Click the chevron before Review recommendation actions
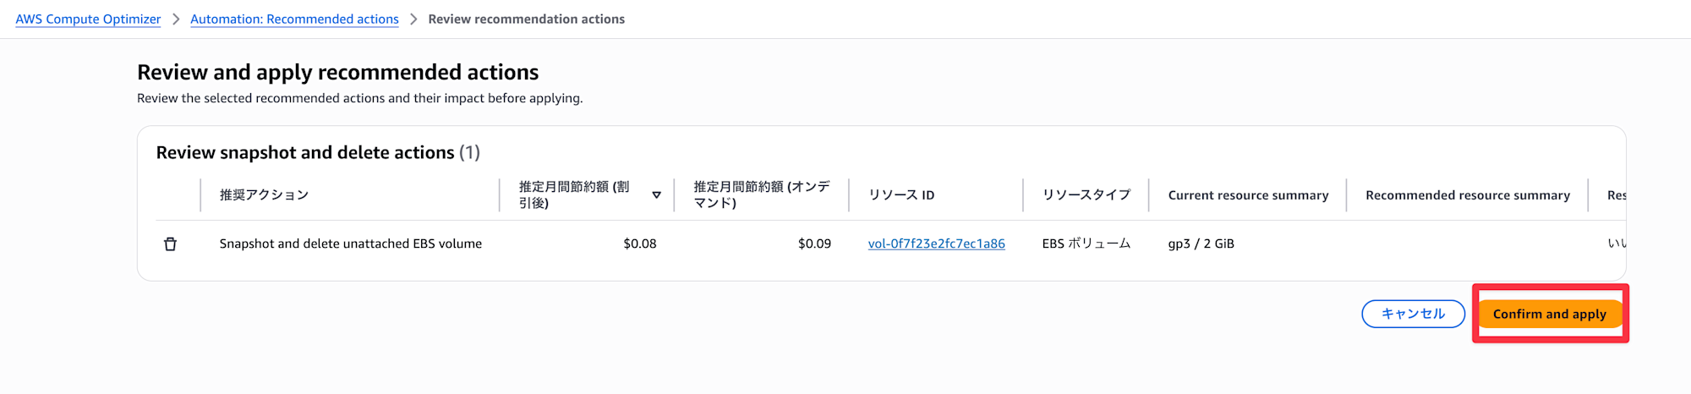This screenshot has width=1691, height=394. click(x=413, y=19)
